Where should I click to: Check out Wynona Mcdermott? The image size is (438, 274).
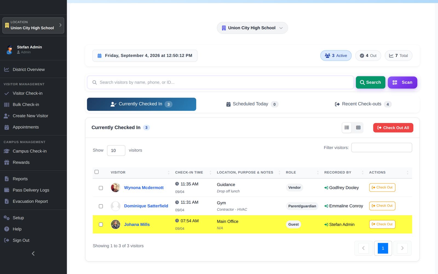tap(382, 187)
